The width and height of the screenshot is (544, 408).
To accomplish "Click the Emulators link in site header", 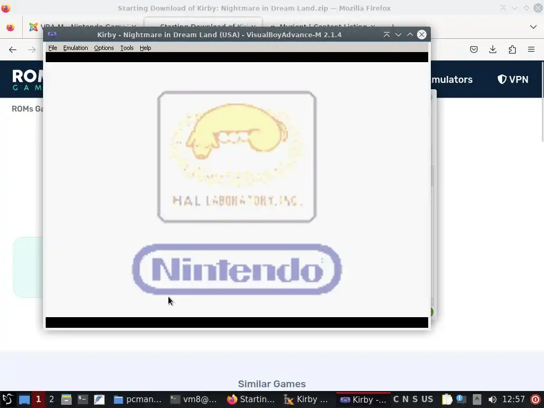I will [x=452, y=80].
